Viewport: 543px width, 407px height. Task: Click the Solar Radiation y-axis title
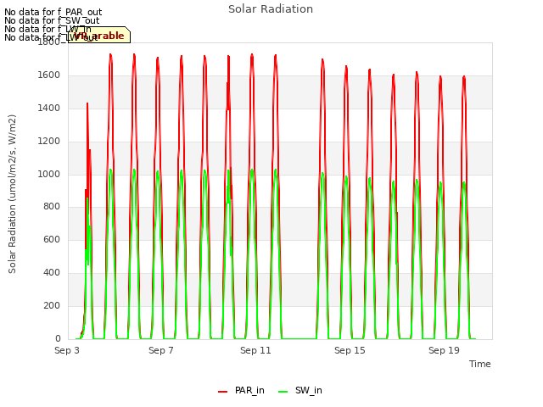12,194
